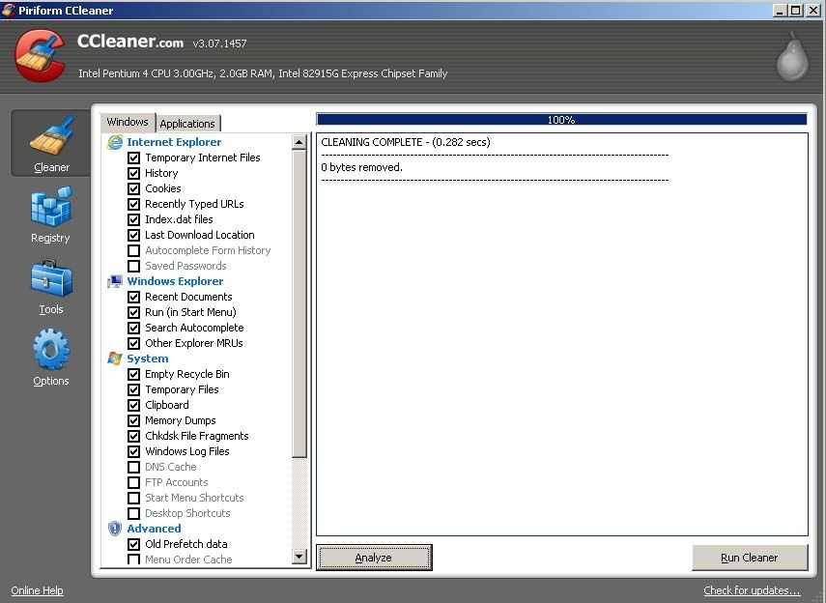Toggle the Clipboard checkbox

(134, 405)
